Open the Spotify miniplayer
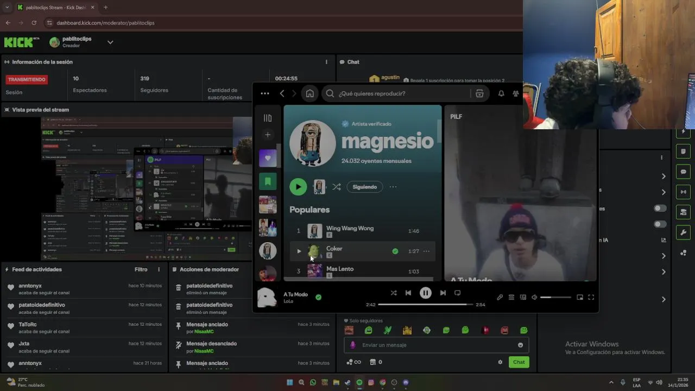Image resolution: width=695 pixels, height=391 pixels. point(580,297)
